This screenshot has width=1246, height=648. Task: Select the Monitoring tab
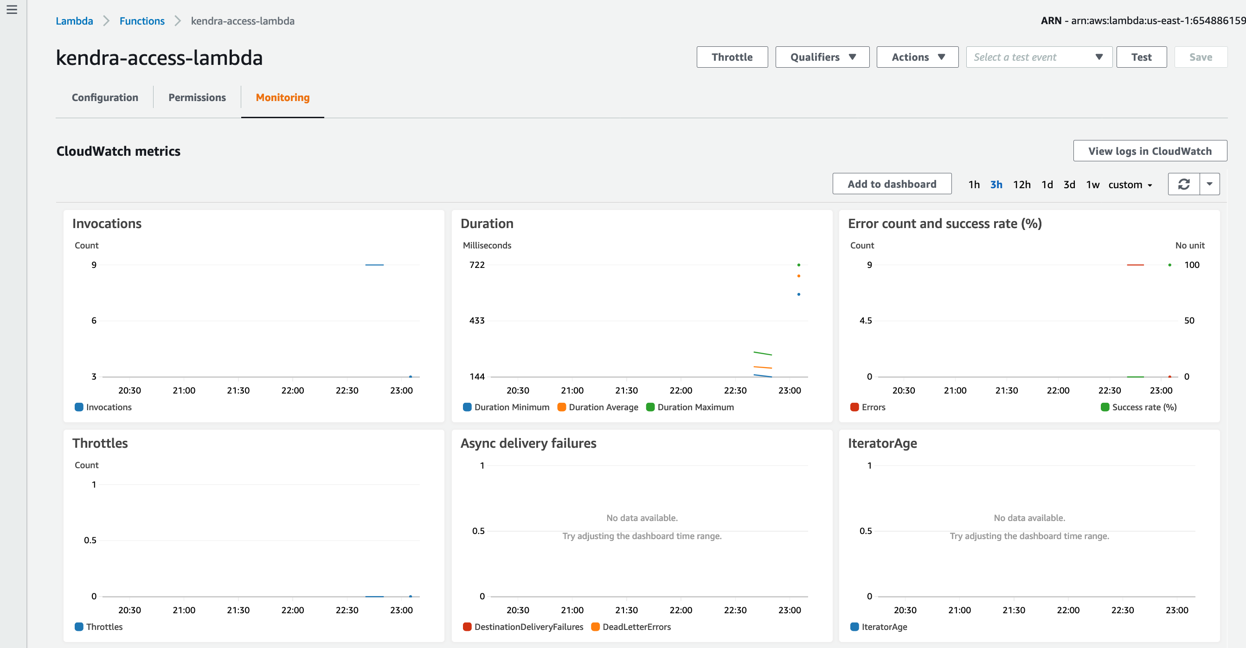(283, 97)
